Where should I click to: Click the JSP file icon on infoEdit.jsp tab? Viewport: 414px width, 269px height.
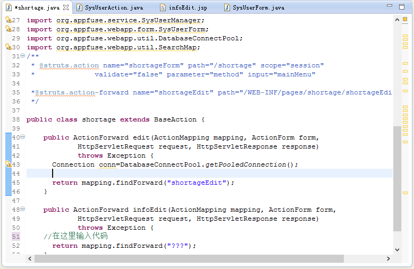(163, 7)
